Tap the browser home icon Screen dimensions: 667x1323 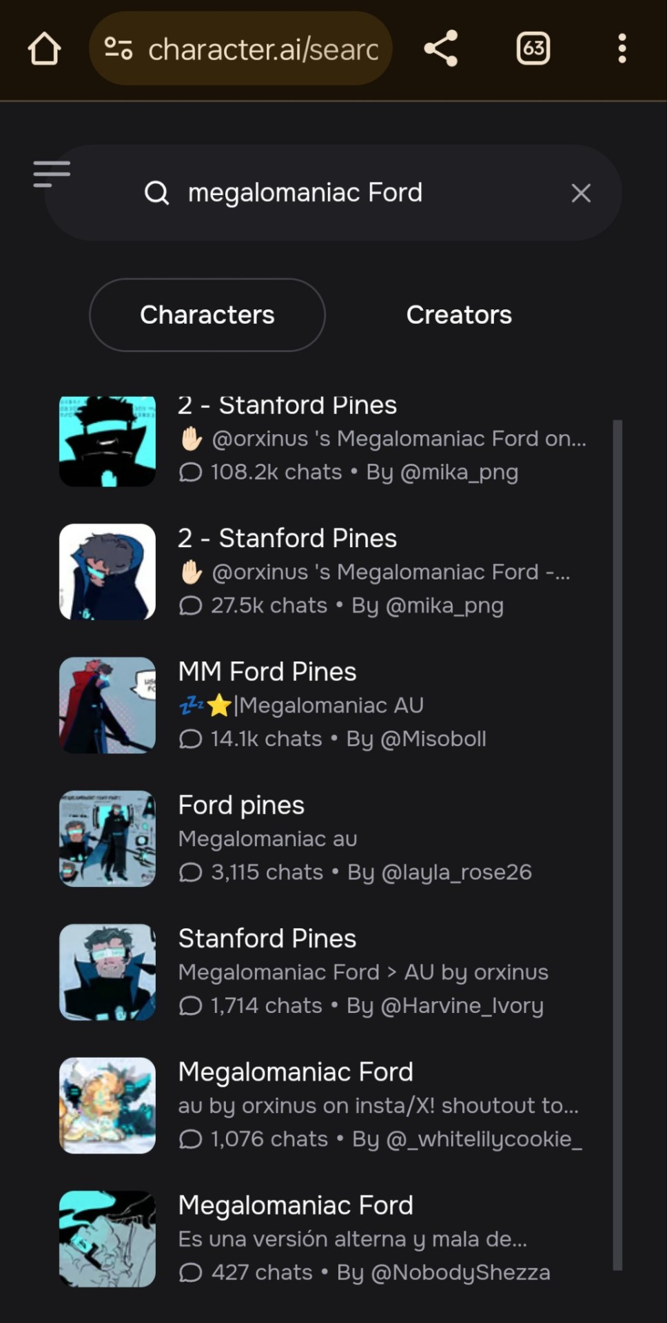tap(45, 49)
